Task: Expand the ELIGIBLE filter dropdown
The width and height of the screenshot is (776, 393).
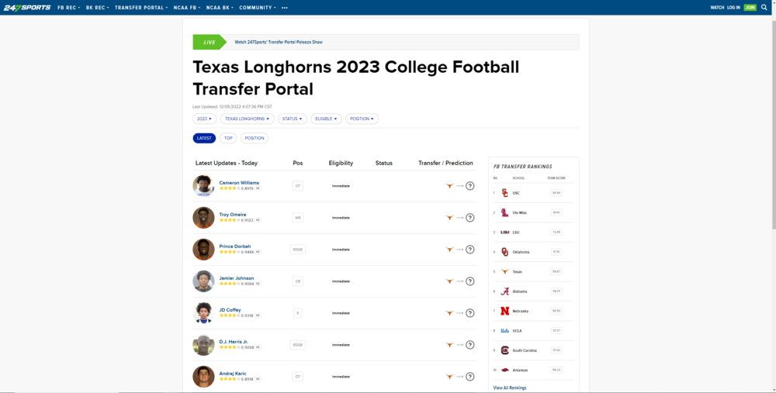Action: [x=326, y=119]
